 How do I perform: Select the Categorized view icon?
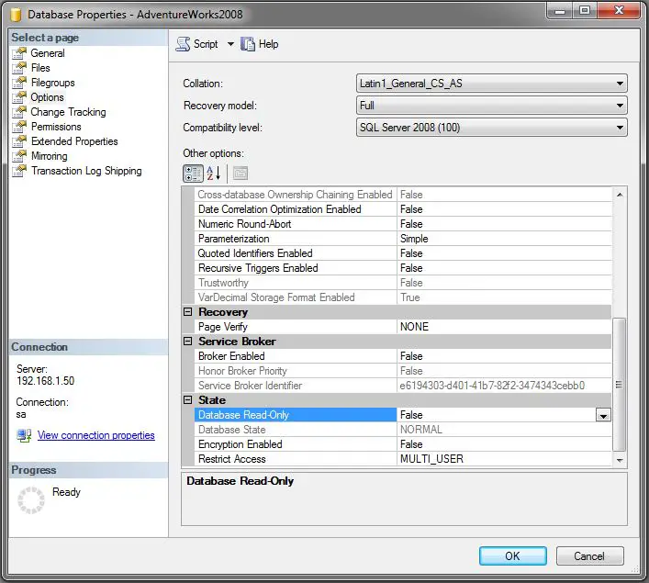[193, 174]
